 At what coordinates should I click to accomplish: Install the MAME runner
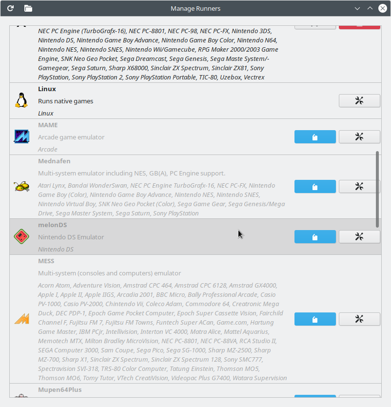[315, 137]
